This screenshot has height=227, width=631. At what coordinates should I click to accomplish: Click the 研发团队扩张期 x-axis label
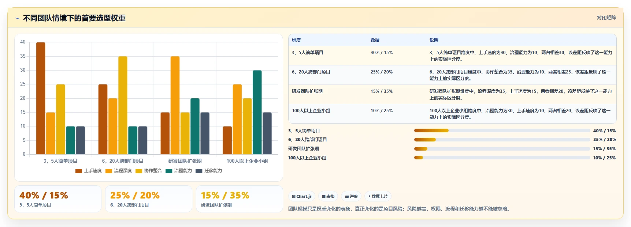pos(185,161)
